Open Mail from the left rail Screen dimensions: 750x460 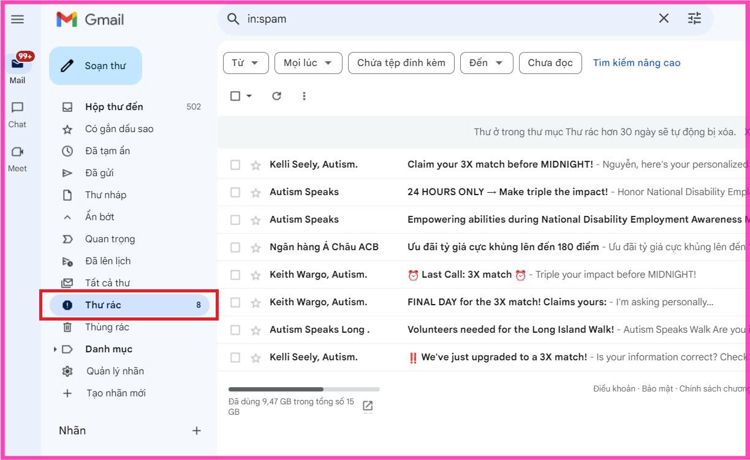pyautogui.click(x=18, y=68)
